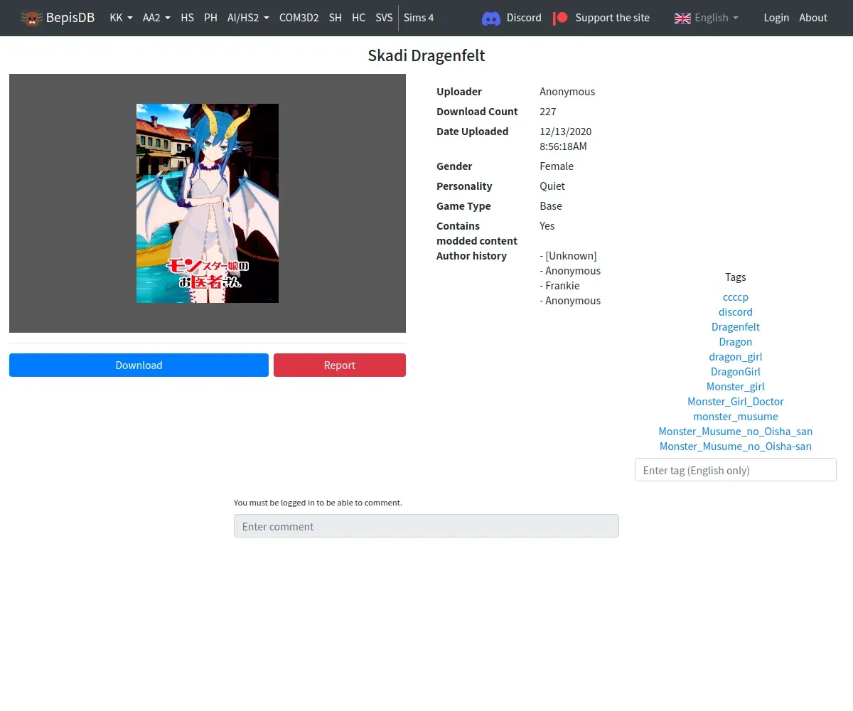The width and height of the screenshot is (853, 711).
Task: Expand the AA2 dropdown menu
Action: coord(156,18)
